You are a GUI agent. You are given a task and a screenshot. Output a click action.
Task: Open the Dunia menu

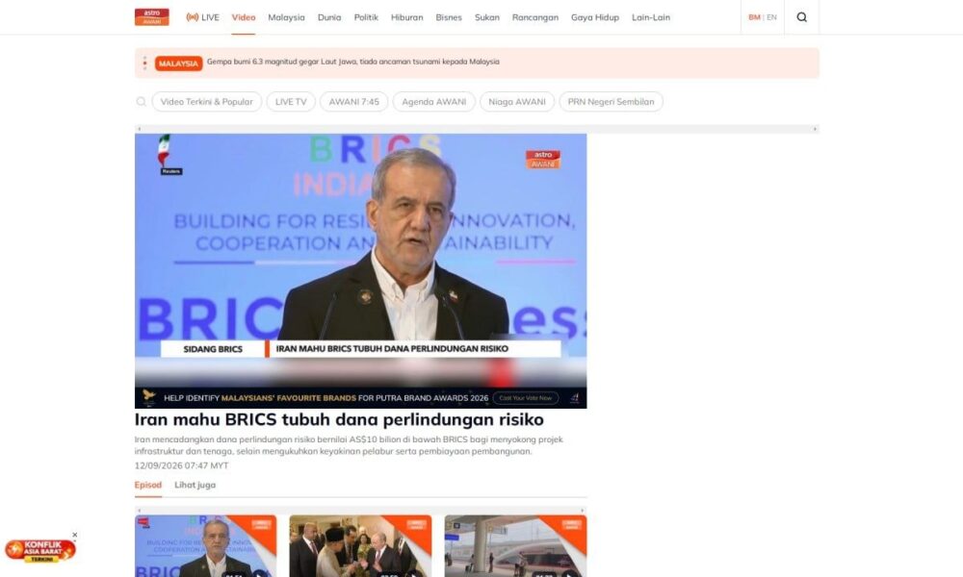[329, 17]
